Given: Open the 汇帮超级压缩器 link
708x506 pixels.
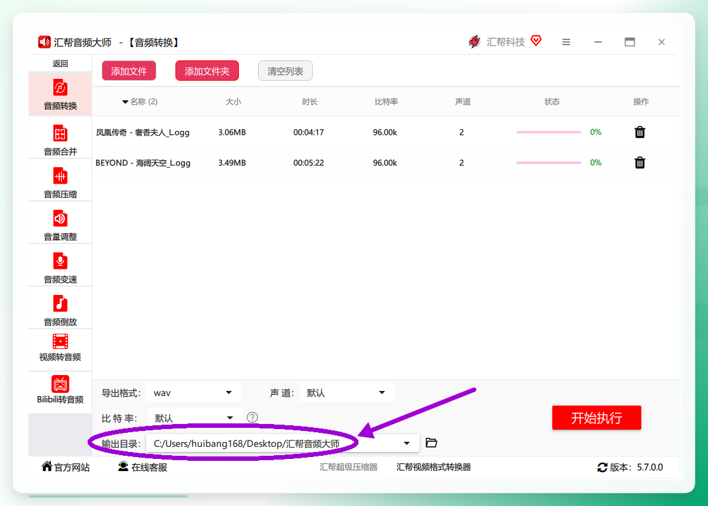Looking at the screenshot, I should (x=348, y=467).
